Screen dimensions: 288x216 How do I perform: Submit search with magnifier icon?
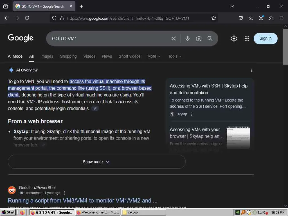210,38
